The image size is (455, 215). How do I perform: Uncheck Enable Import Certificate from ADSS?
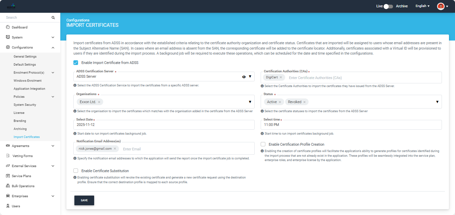(76, 63)
